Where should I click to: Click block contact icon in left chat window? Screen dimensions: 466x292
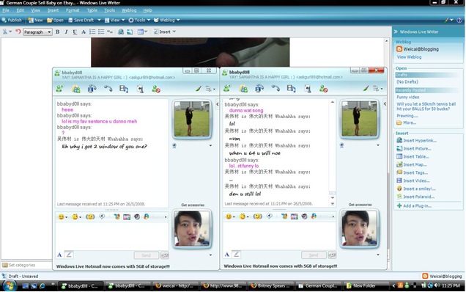coord(156,89)
